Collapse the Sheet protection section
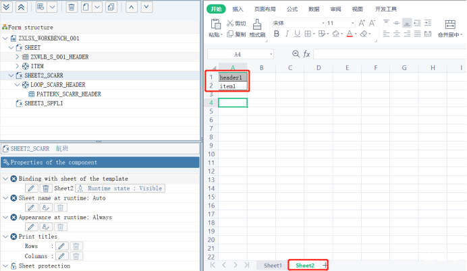467x271 pixels. coord(5,266)
